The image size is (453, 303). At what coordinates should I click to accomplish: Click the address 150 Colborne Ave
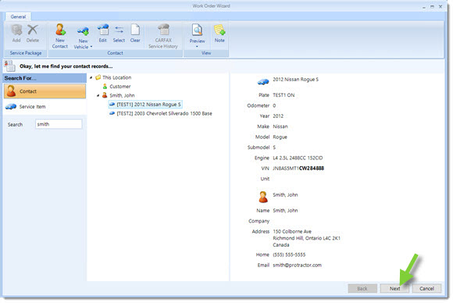pyautogui.click(x=292, y=232)
